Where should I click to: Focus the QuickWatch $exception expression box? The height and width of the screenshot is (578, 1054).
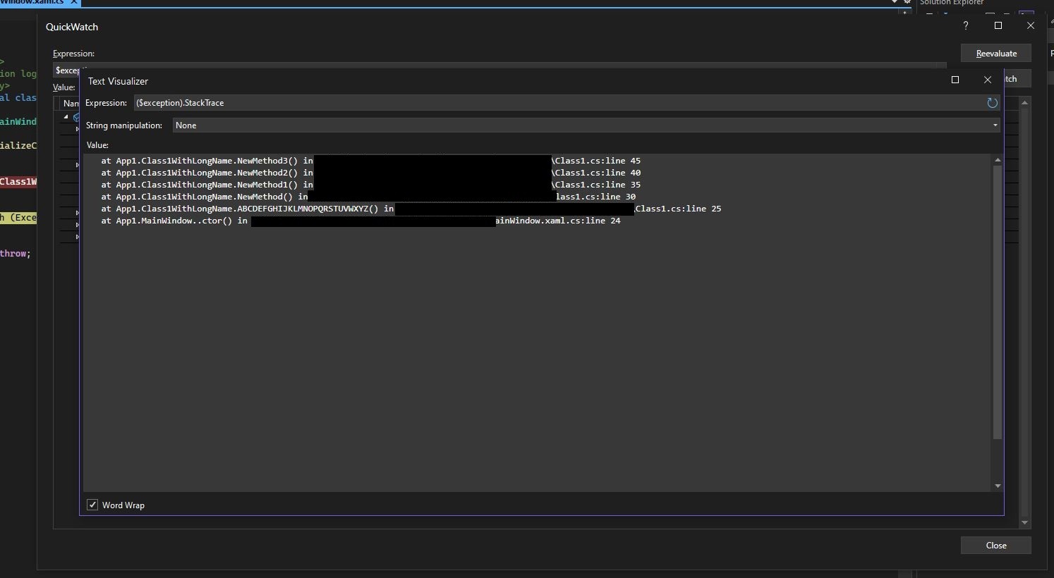pyautogui.click(x=67, y=70)
